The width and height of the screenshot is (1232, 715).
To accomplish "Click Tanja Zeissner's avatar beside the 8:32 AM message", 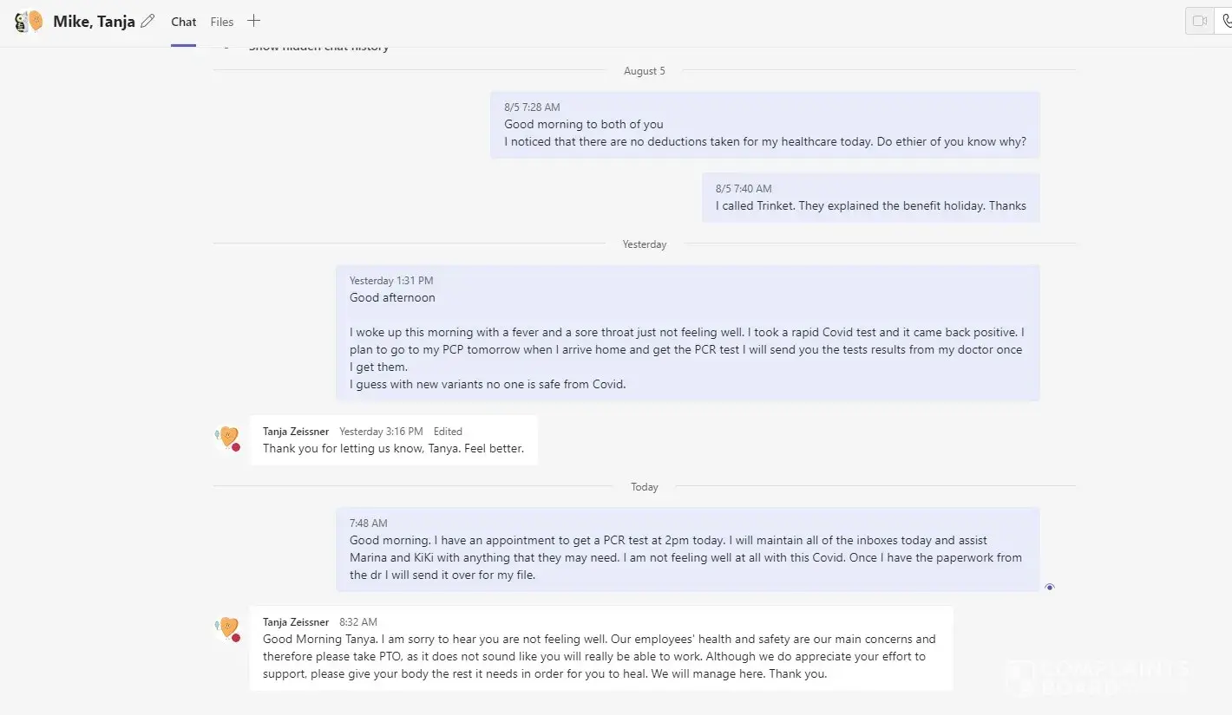I will pyautogui.click(x=227, y=627).
